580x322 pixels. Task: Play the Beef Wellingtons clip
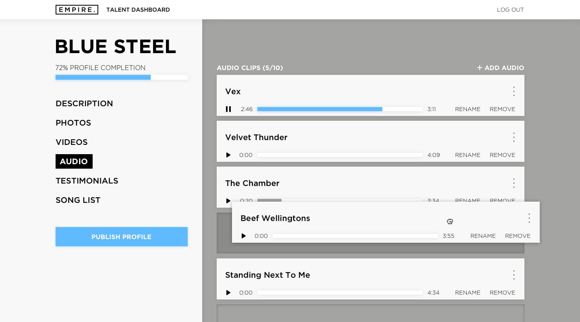click(x=244, y=236)
